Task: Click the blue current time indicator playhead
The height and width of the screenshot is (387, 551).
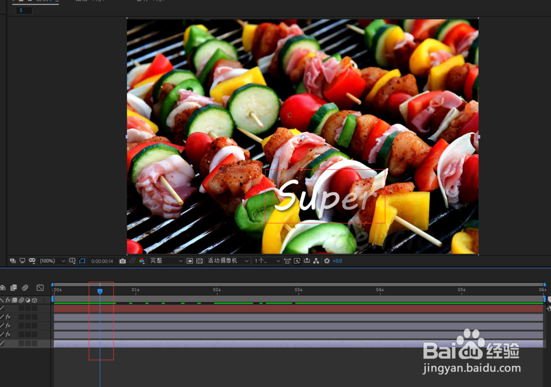Action: (100, 292)
